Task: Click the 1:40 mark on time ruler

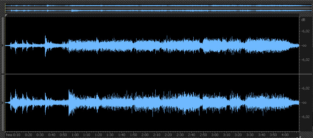Action: 122,135
